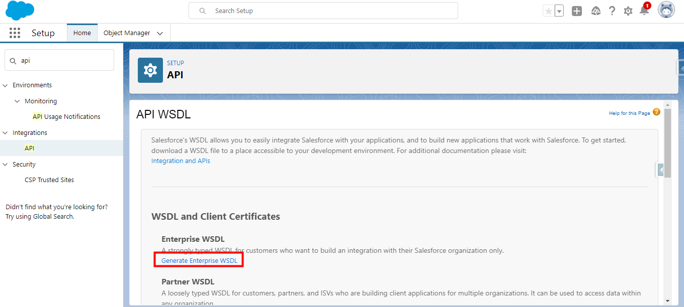This screenshot has width=684, height=307.
Task: Click the Setup app name label
Action: tap(43, 33)
